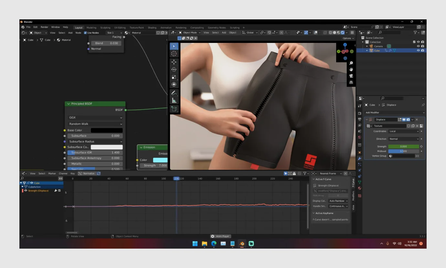The image size is (446, 268).
Task: Hide Strength (Displace) curve in graph editor
Action: [x=26, y=191]
